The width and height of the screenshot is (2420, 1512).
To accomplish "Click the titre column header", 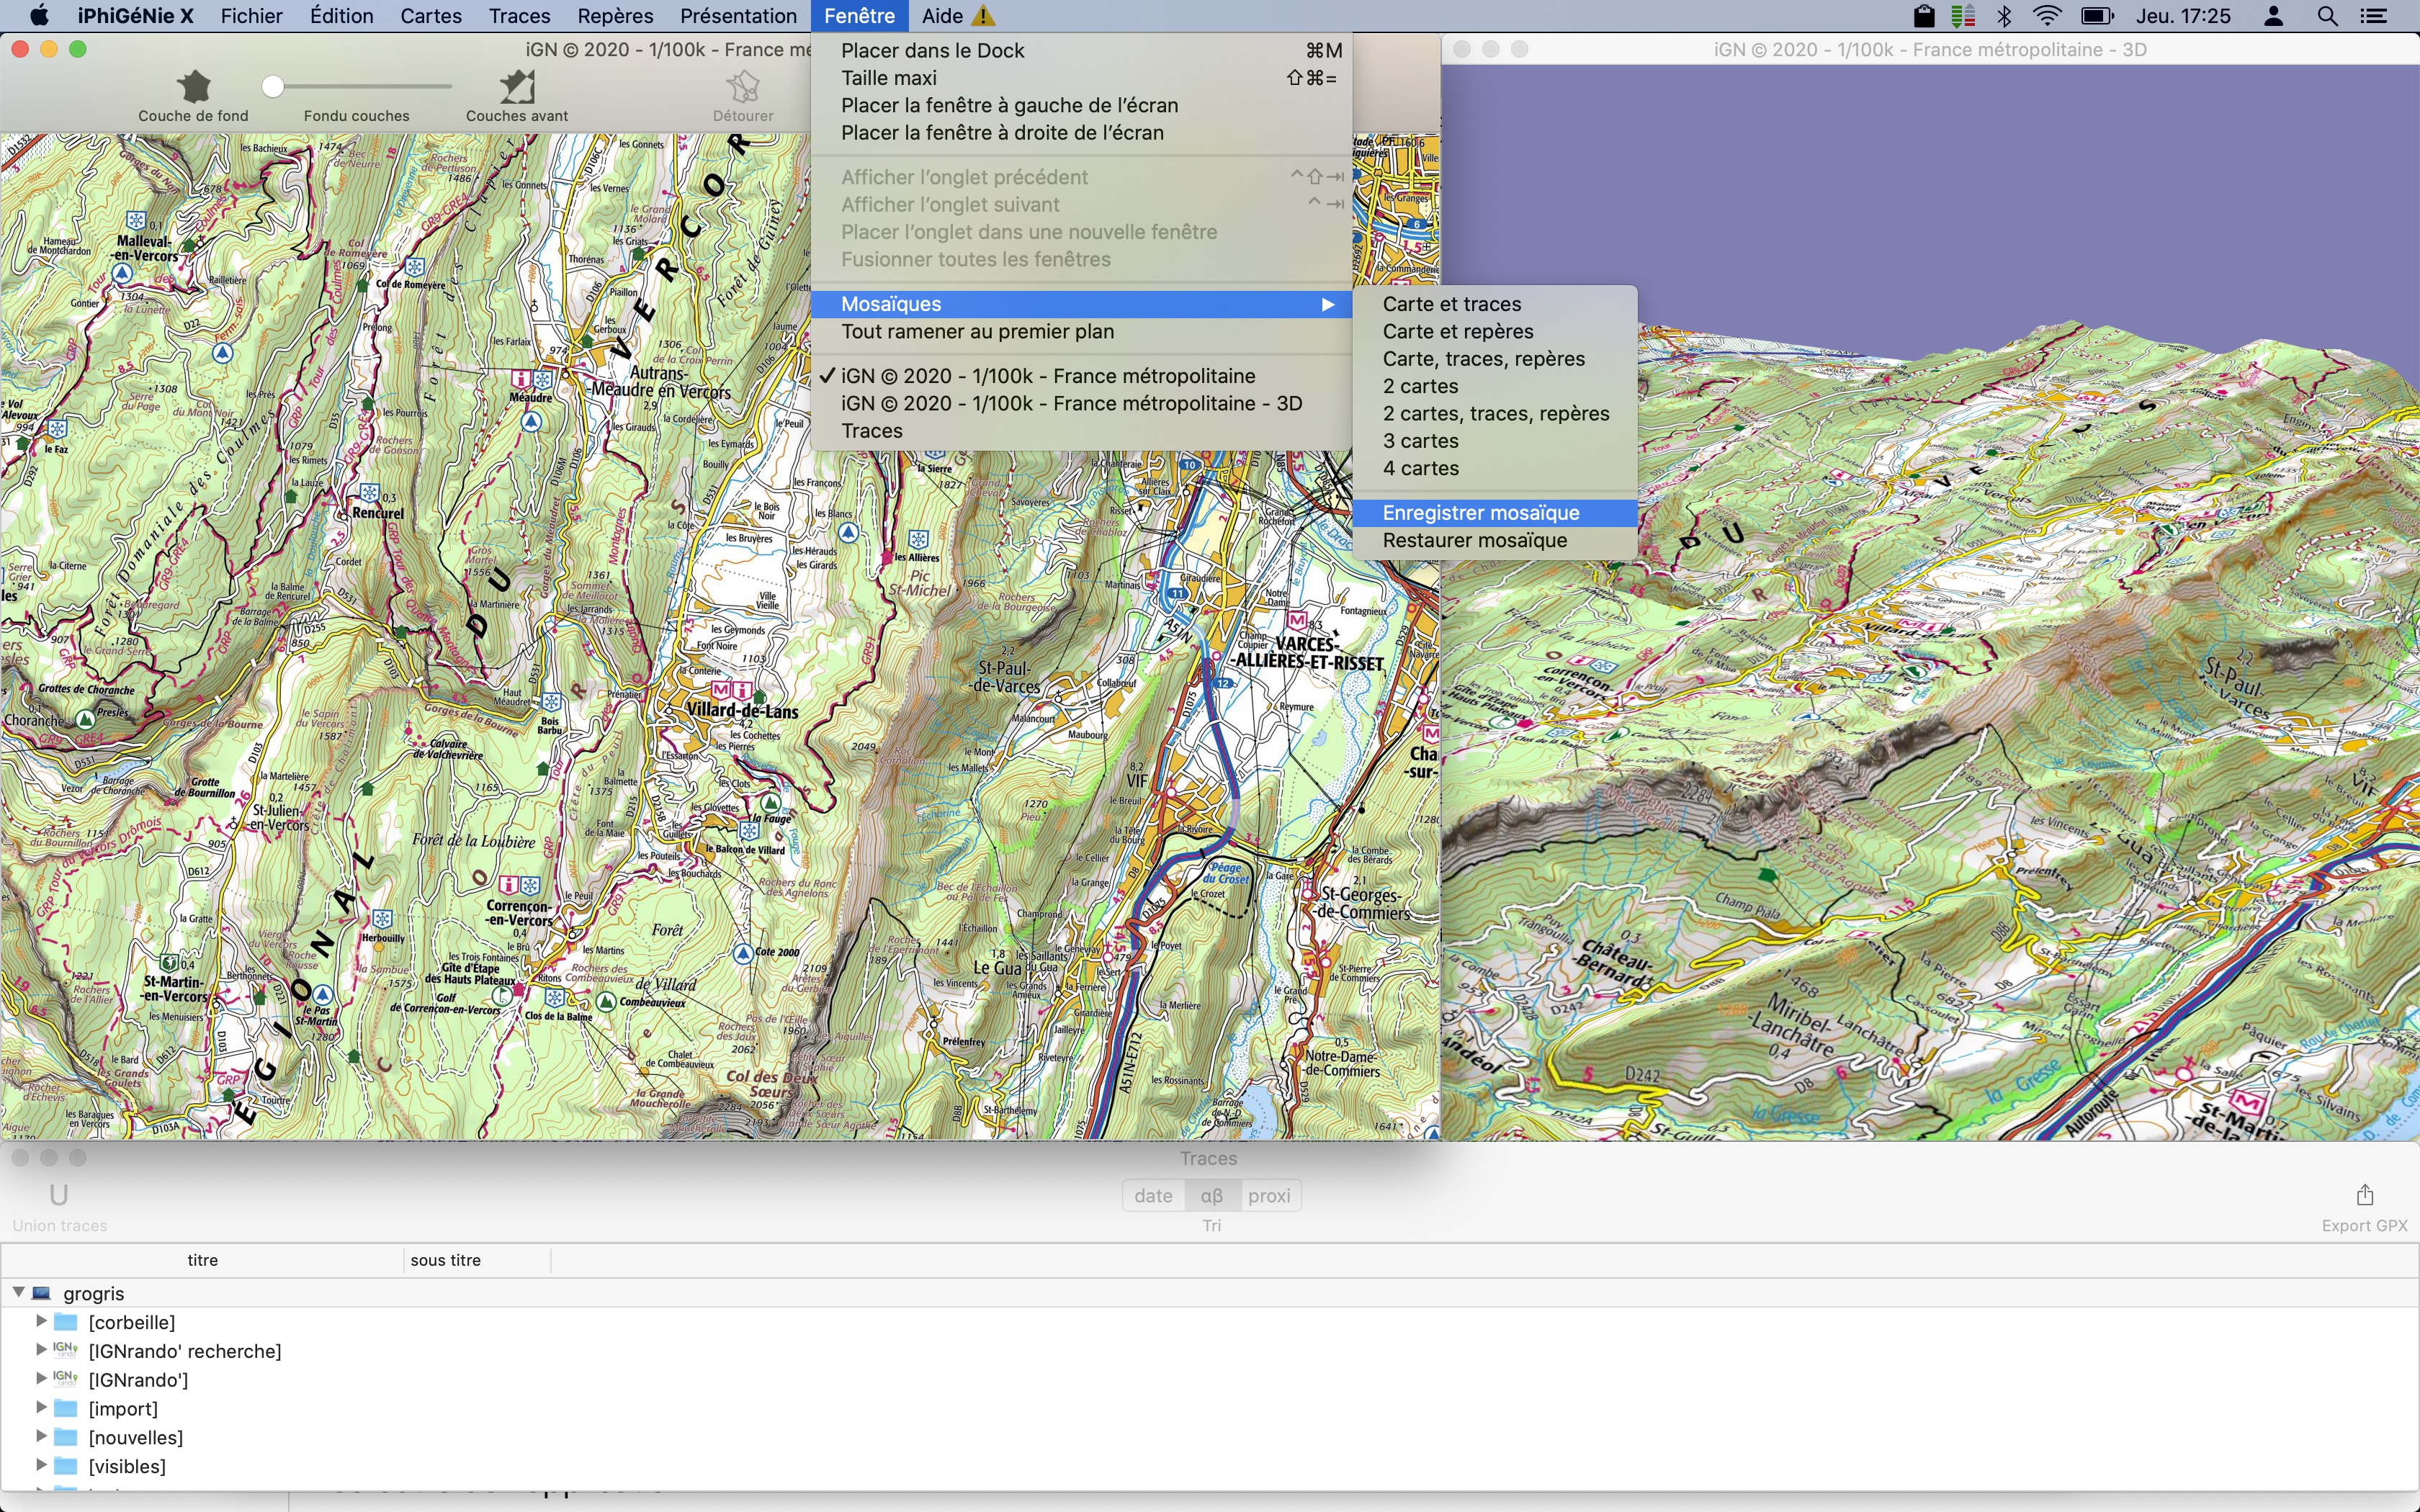I will click(x=203, y=1260).
